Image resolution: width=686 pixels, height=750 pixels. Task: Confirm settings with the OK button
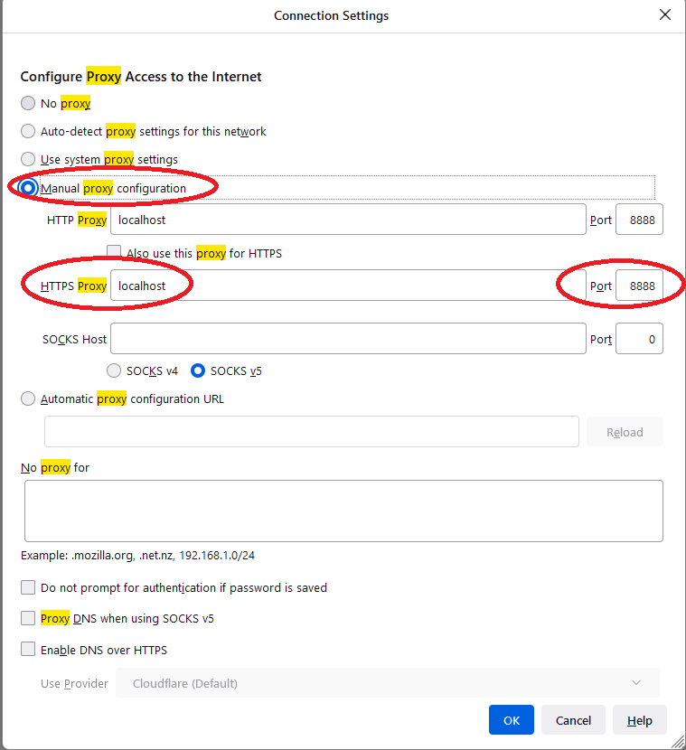tap(512, 720)
